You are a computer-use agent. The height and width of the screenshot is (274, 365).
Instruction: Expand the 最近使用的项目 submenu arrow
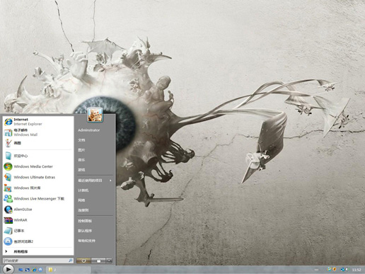[x=110, y=181]
